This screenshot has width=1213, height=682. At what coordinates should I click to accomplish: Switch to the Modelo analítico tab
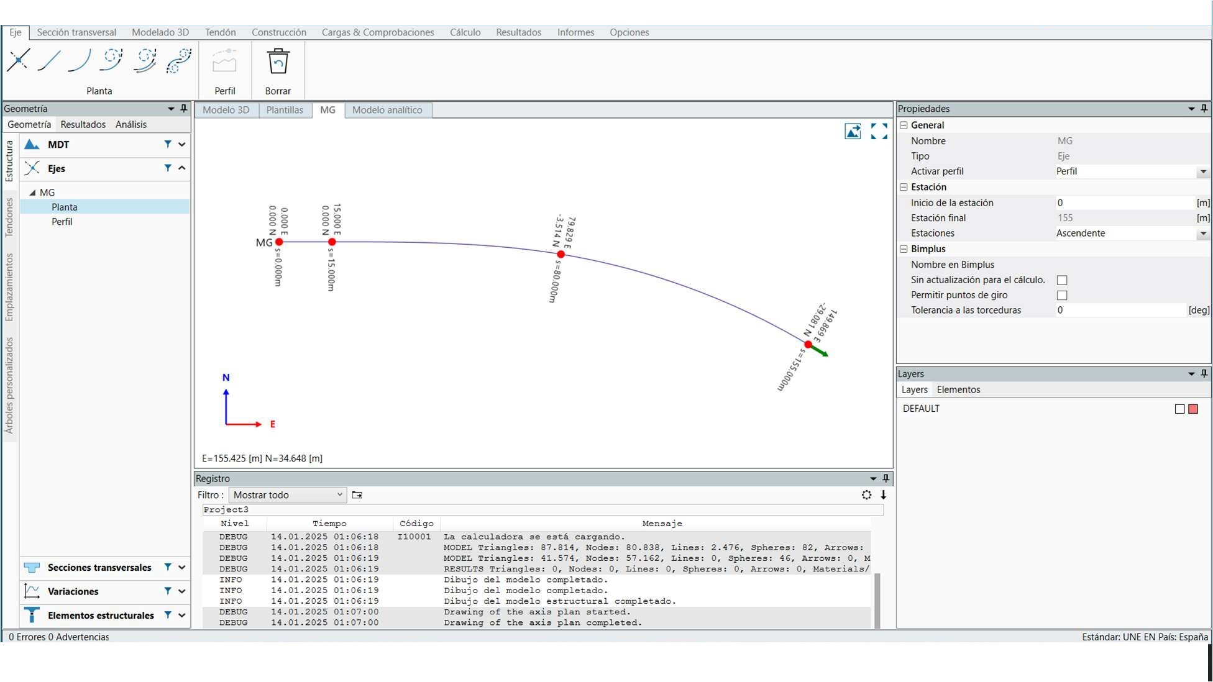click(387, 110)
